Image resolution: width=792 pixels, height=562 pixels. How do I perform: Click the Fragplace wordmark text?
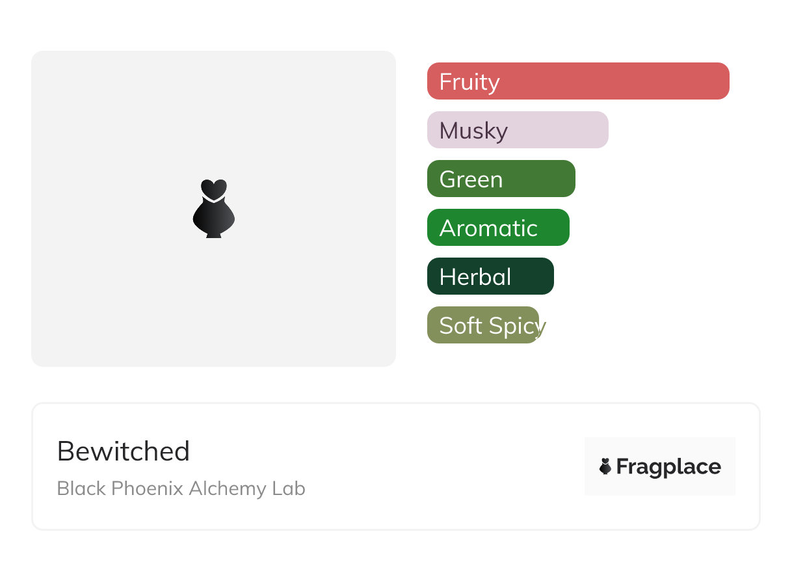click(x=668, y=466)
